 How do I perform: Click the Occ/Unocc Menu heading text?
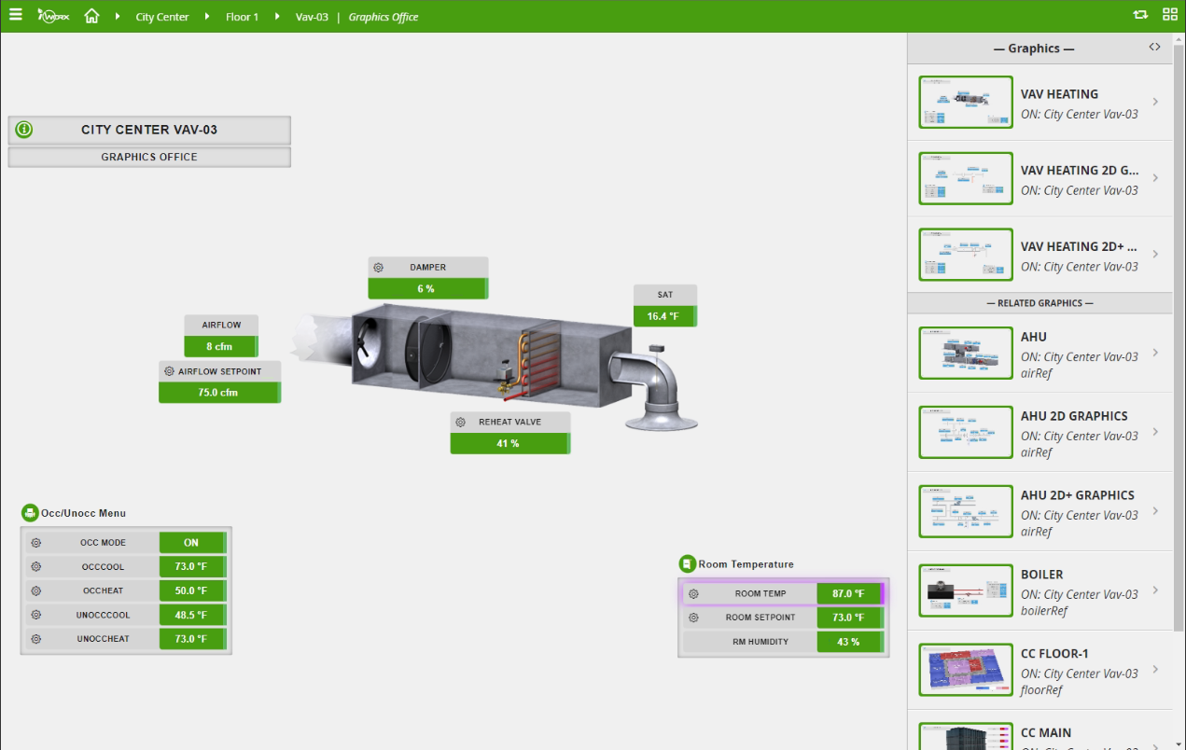click(x=83, y=513)
